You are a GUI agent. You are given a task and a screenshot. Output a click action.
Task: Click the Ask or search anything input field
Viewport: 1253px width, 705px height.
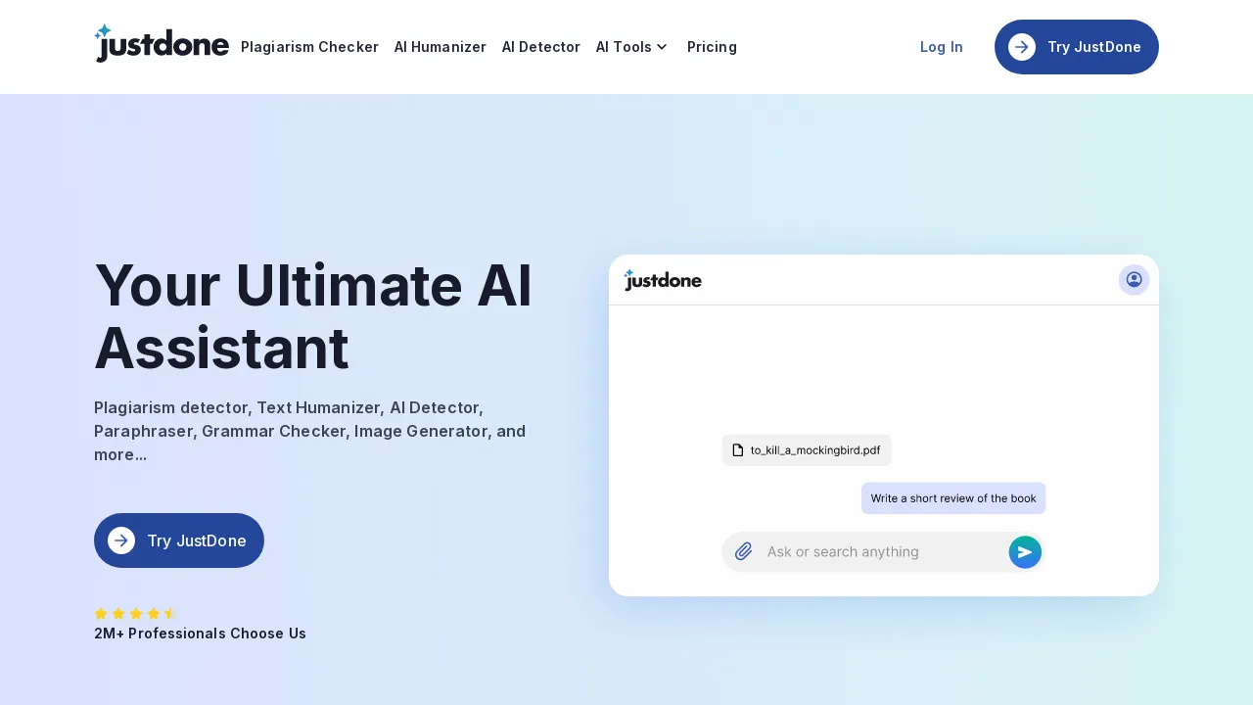(871, 551)
